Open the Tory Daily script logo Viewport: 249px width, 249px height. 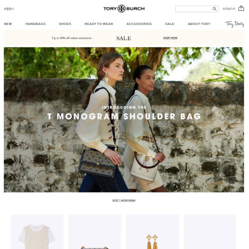tap(234, 24)
